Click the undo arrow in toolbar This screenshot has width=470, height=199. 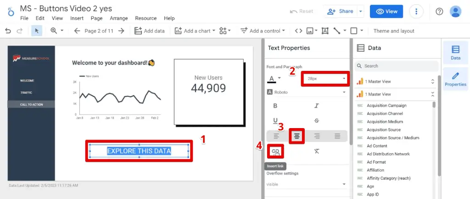point(8,31)
